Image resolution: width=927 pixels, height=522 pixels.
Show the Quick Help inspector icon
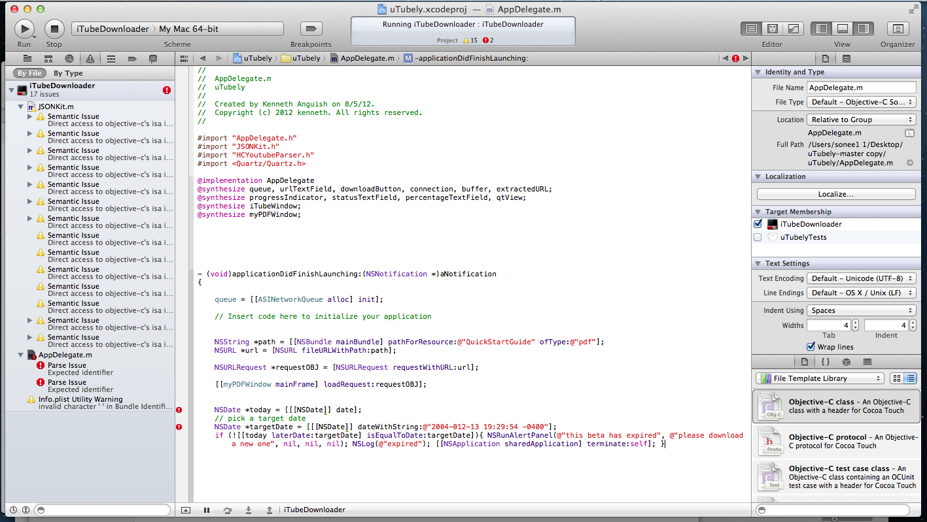coord(847,58)
